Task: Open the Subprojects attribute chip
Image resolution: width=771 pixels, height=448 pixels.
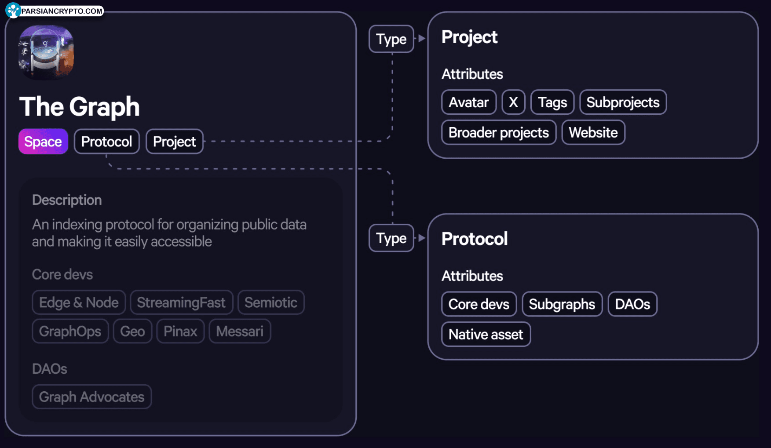Action: tap(623, 102)
